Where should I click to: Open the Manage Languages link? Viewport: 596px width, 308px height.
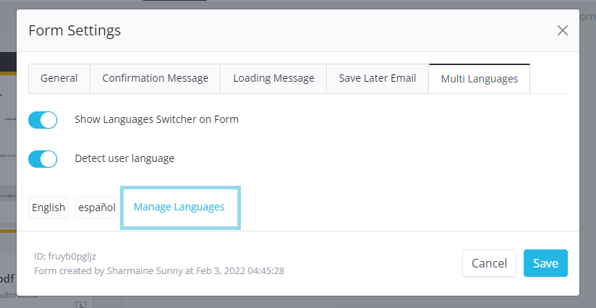pos(179,207)
